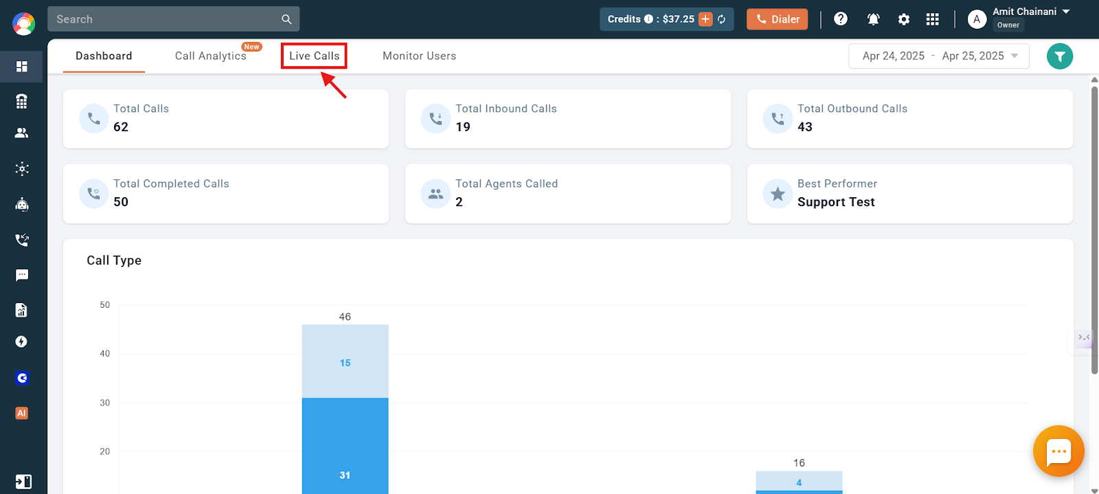
Task: Click the Support Test performer name
Action: point(836,202)
